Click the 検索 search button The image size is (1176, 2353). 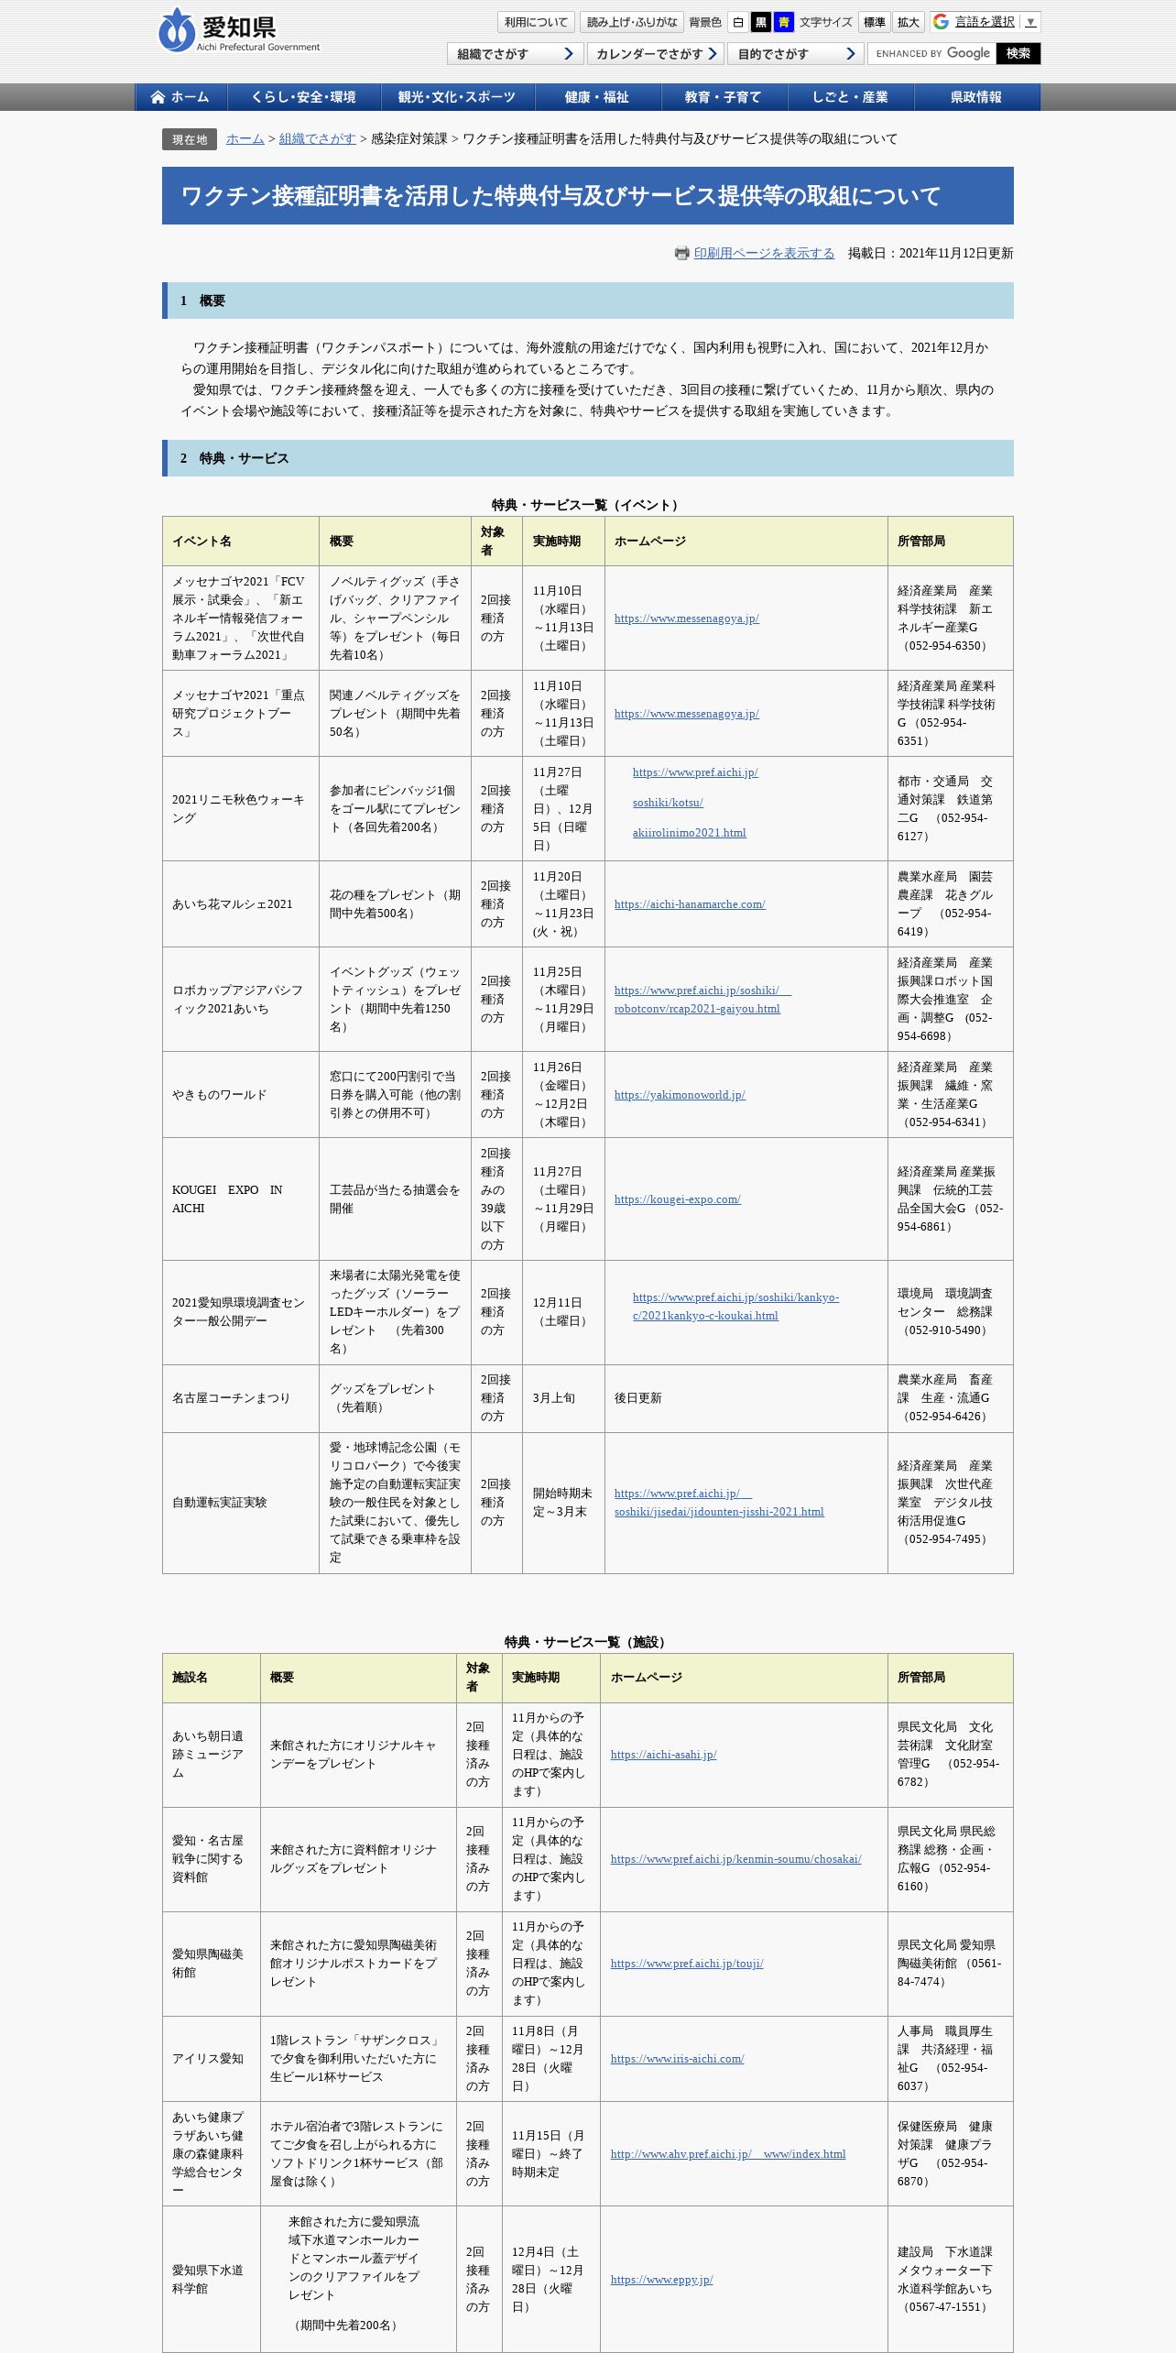tap(1018, 54)
